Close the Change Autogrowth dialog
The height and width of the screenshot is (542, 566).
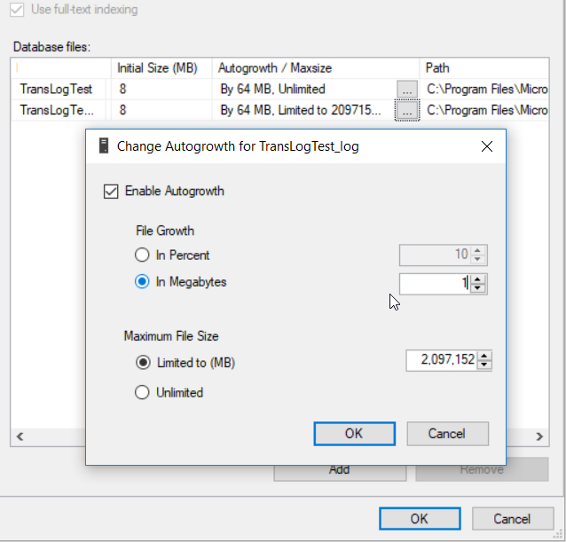(486, 146)
